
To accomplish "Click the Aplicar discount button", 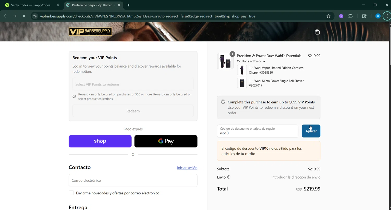I will [311, 131].
